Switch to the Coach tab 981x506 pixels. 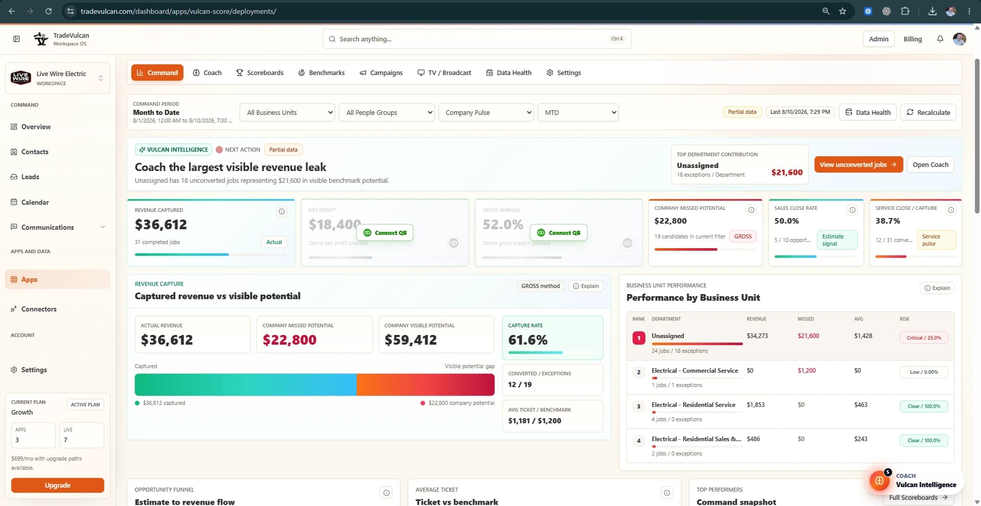click(207, 73)
